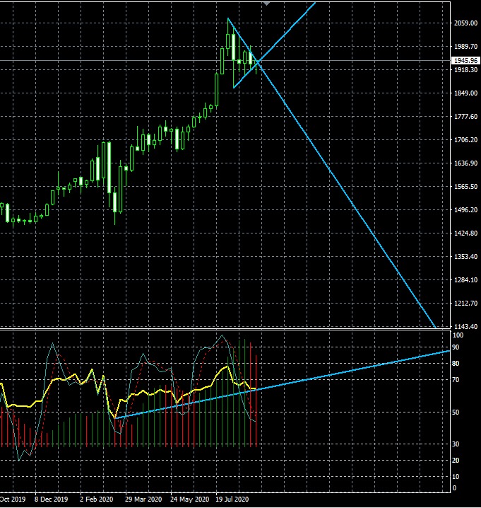
Task: Click the 24 May 2020 date label
Action: click(189, 499)
